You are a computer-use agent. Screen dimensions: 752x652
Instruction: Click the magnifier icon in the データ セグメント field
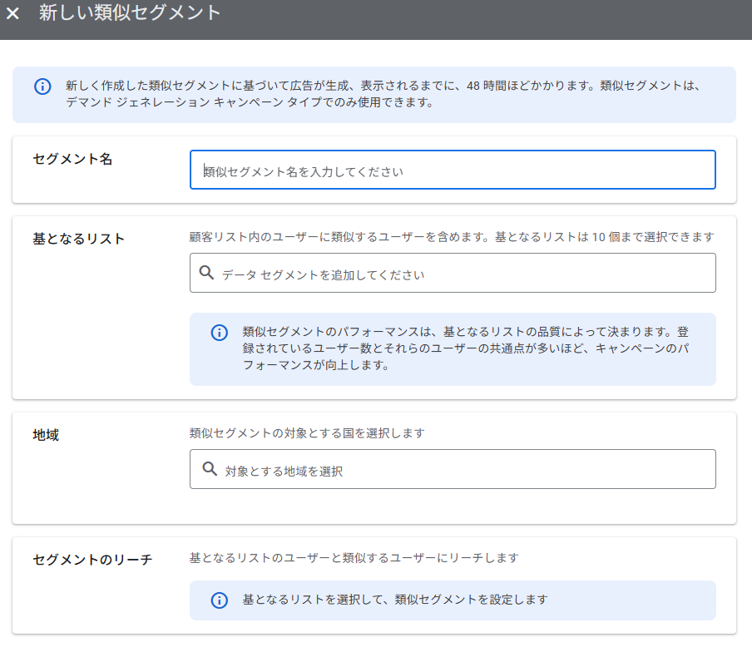click(x=207, y=273)
